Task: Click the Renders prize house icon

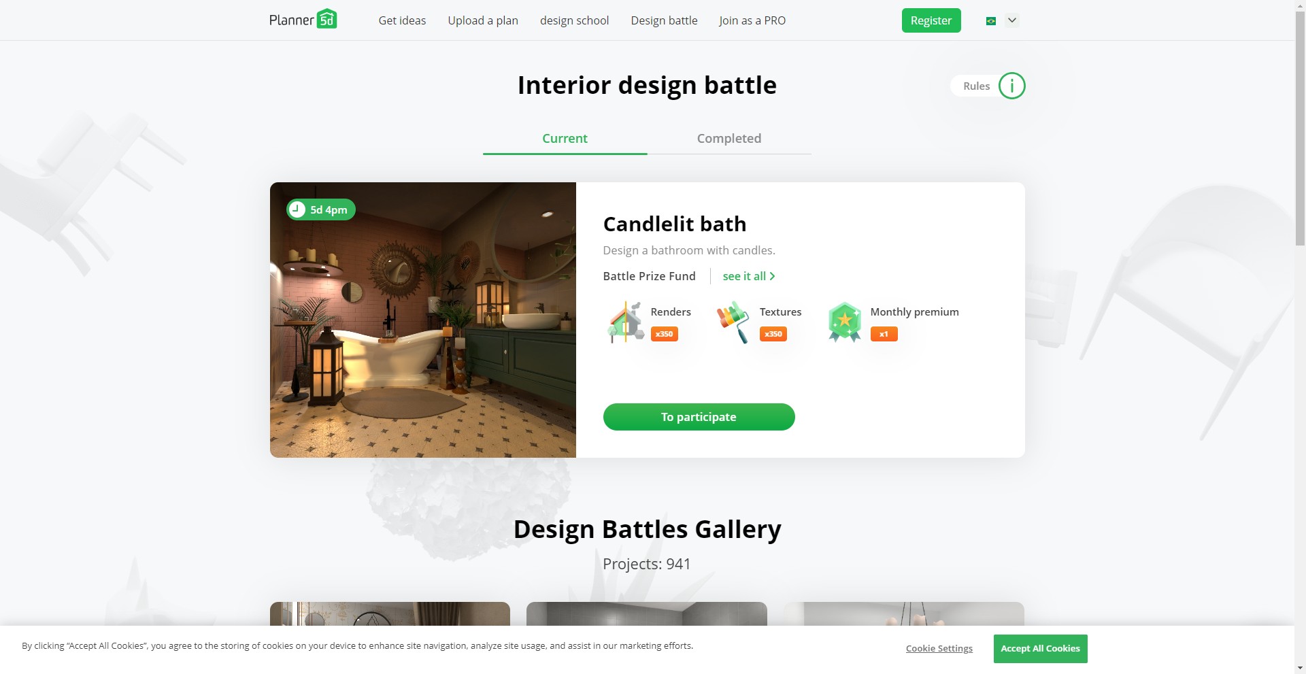Action: 626,322
